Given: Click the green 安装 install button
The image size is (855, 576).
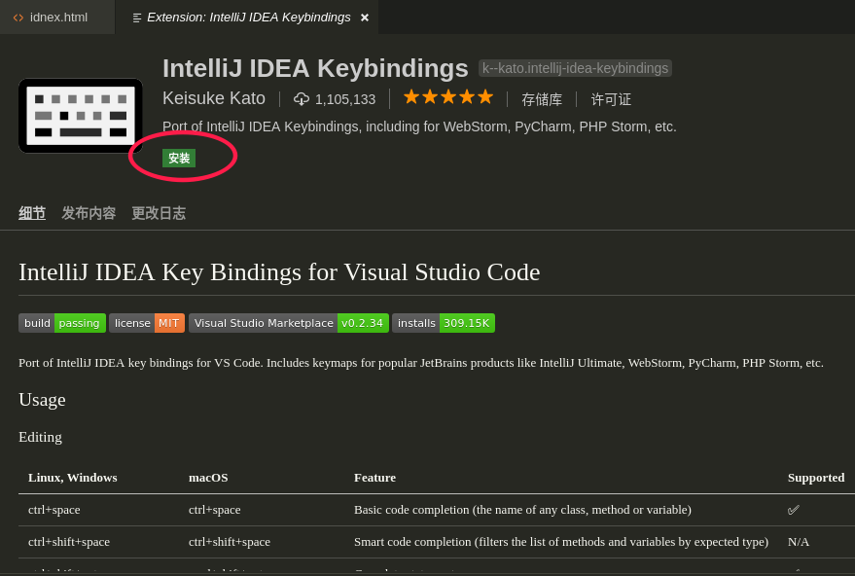Looking at the screenshot, I should 179,158.
